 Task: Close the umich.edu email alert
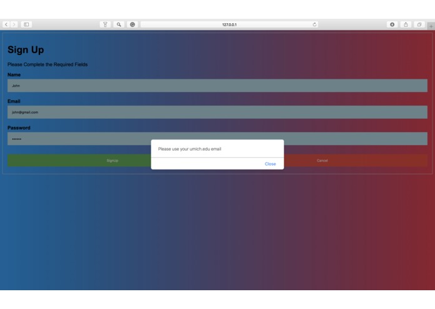pos(270,164)
